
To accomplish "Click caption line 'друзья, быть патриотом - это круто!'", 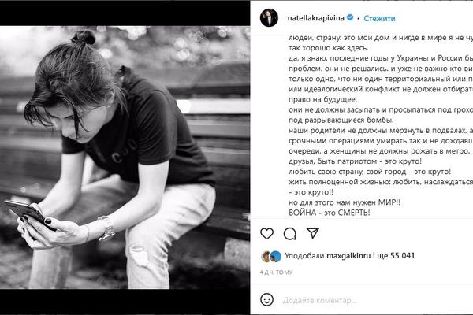I will point(355,161).
